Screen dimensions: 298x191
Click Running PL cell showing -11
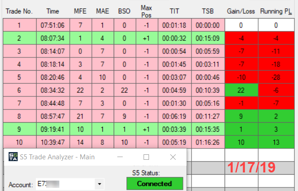(276, 51)
